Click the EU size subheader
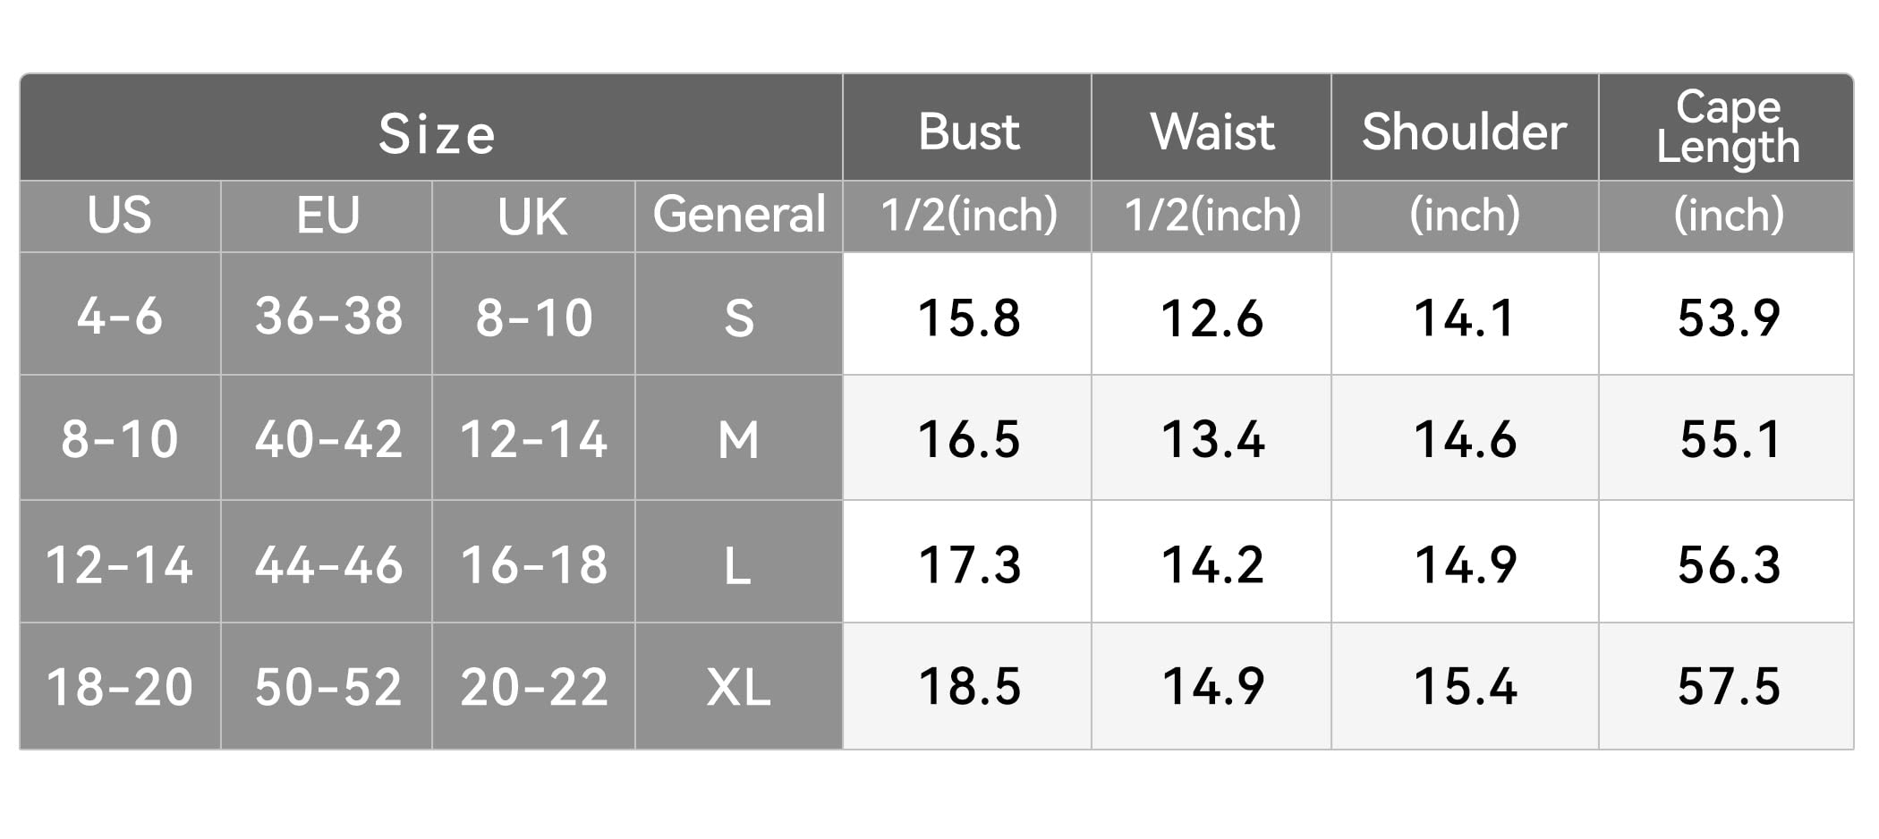The image size is (1879, 839). [x=327, y=216]
